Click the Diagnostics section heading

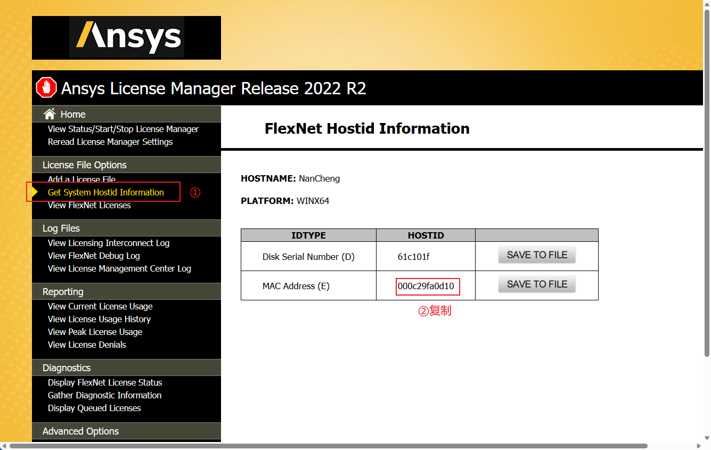[x=126, y=367]
